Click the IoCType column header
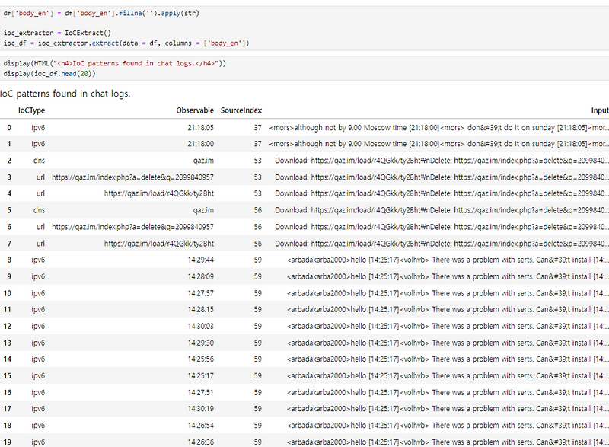This screenshot has width=609, height=447. click(x=31, y=110)
